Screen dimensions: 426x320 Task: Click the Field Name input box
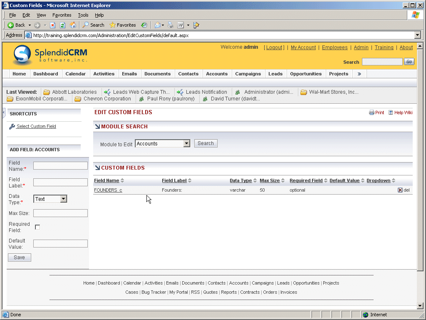click(60, 166)
